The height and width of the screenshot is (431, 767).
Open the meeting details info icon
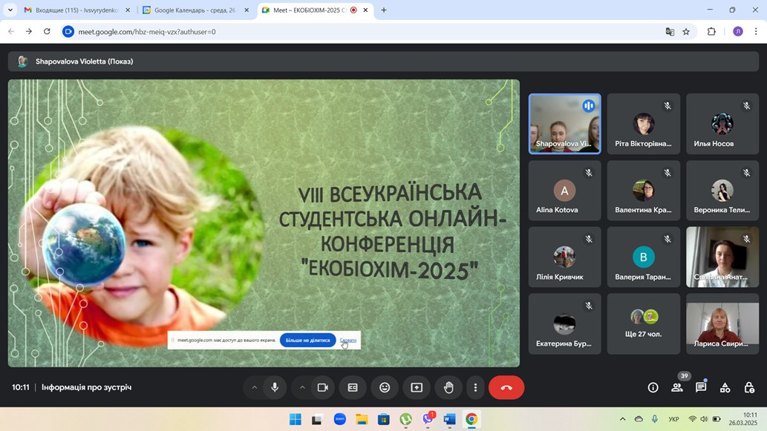point(653,387)
